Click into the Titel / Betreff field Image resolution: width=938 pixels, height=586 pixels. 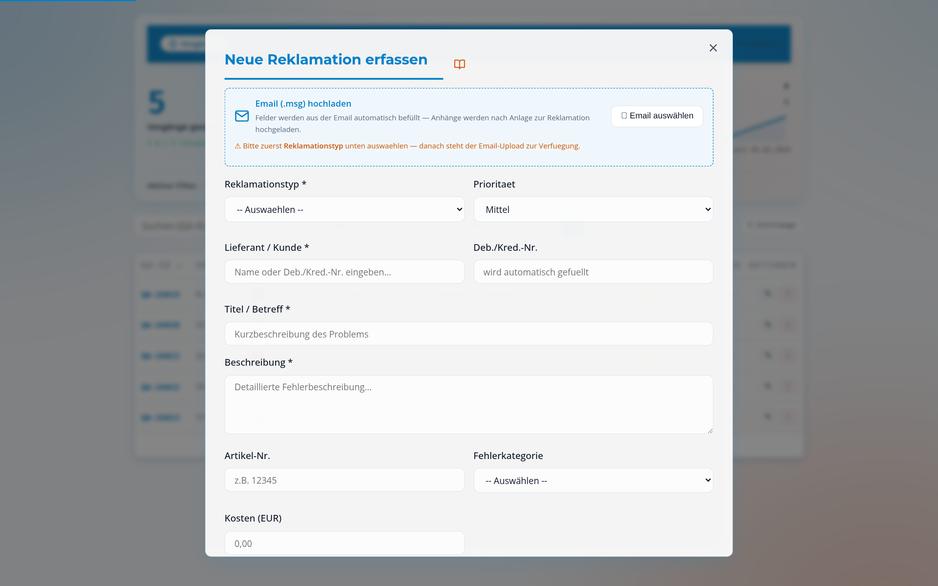tap(469, 334)
